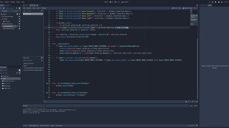Go to next edited document arrow
The height and width of the screenshot is (128, 229).
197,8
